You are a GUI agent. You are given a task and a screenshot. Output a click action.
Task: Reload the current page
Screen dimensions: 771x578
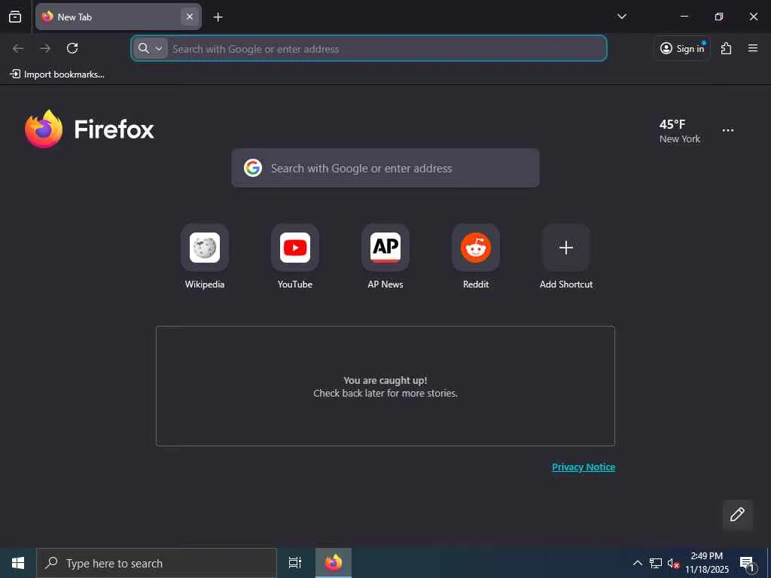tap(72, 48)
